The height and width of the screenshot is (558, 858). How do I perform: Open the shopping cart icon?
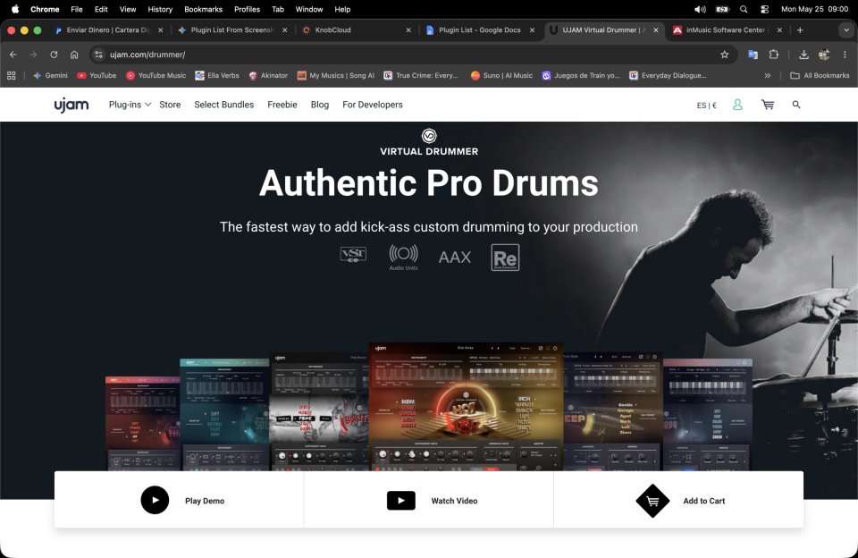click(768, 105)
